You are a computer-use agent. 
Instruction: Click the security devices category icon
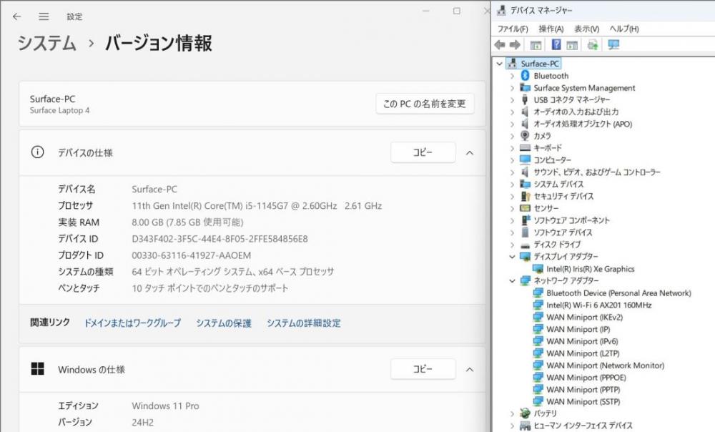(526, 196)
